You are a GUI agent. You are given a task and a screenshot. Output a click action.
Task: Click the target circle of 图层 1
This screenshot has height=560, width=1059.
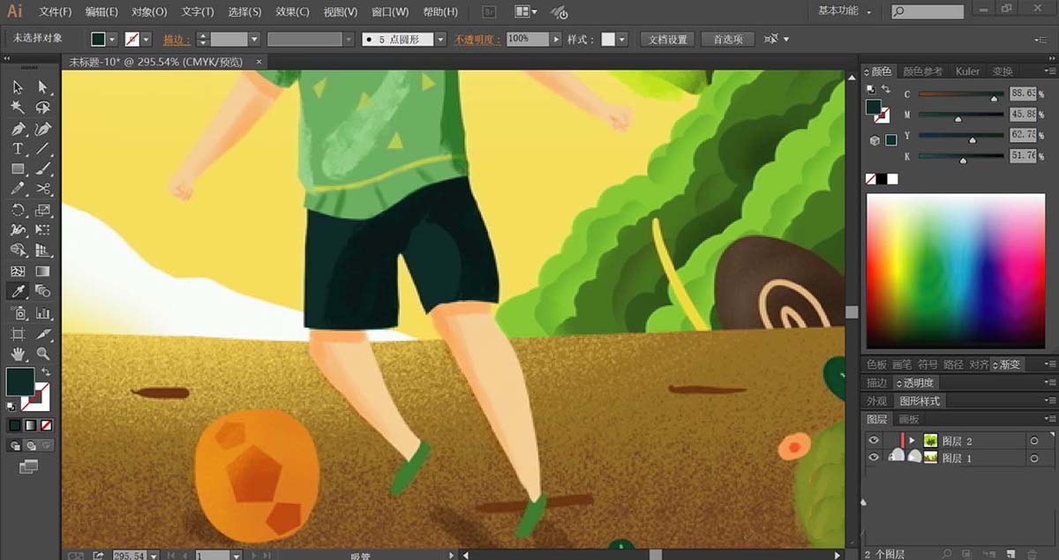click(x=1034, y=459)
